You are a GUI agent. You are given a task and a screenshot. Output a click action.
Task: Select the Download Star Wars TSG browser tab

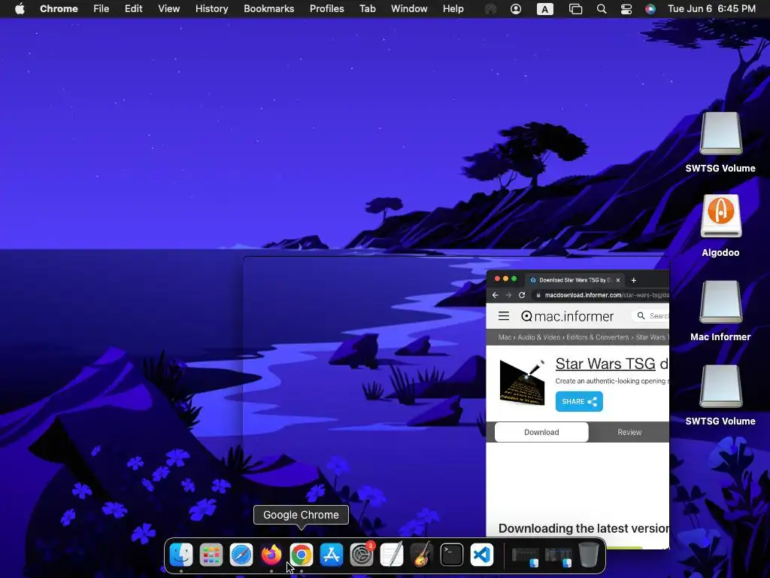coord(574,280)
